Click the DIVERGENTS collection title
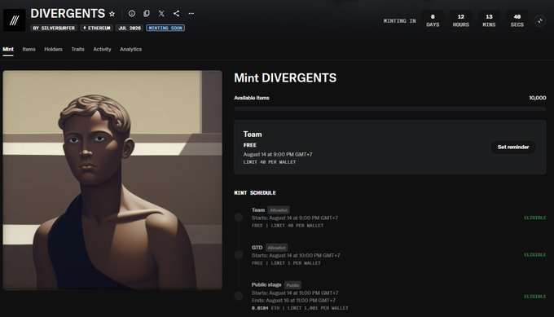 [x=68, y=13]
